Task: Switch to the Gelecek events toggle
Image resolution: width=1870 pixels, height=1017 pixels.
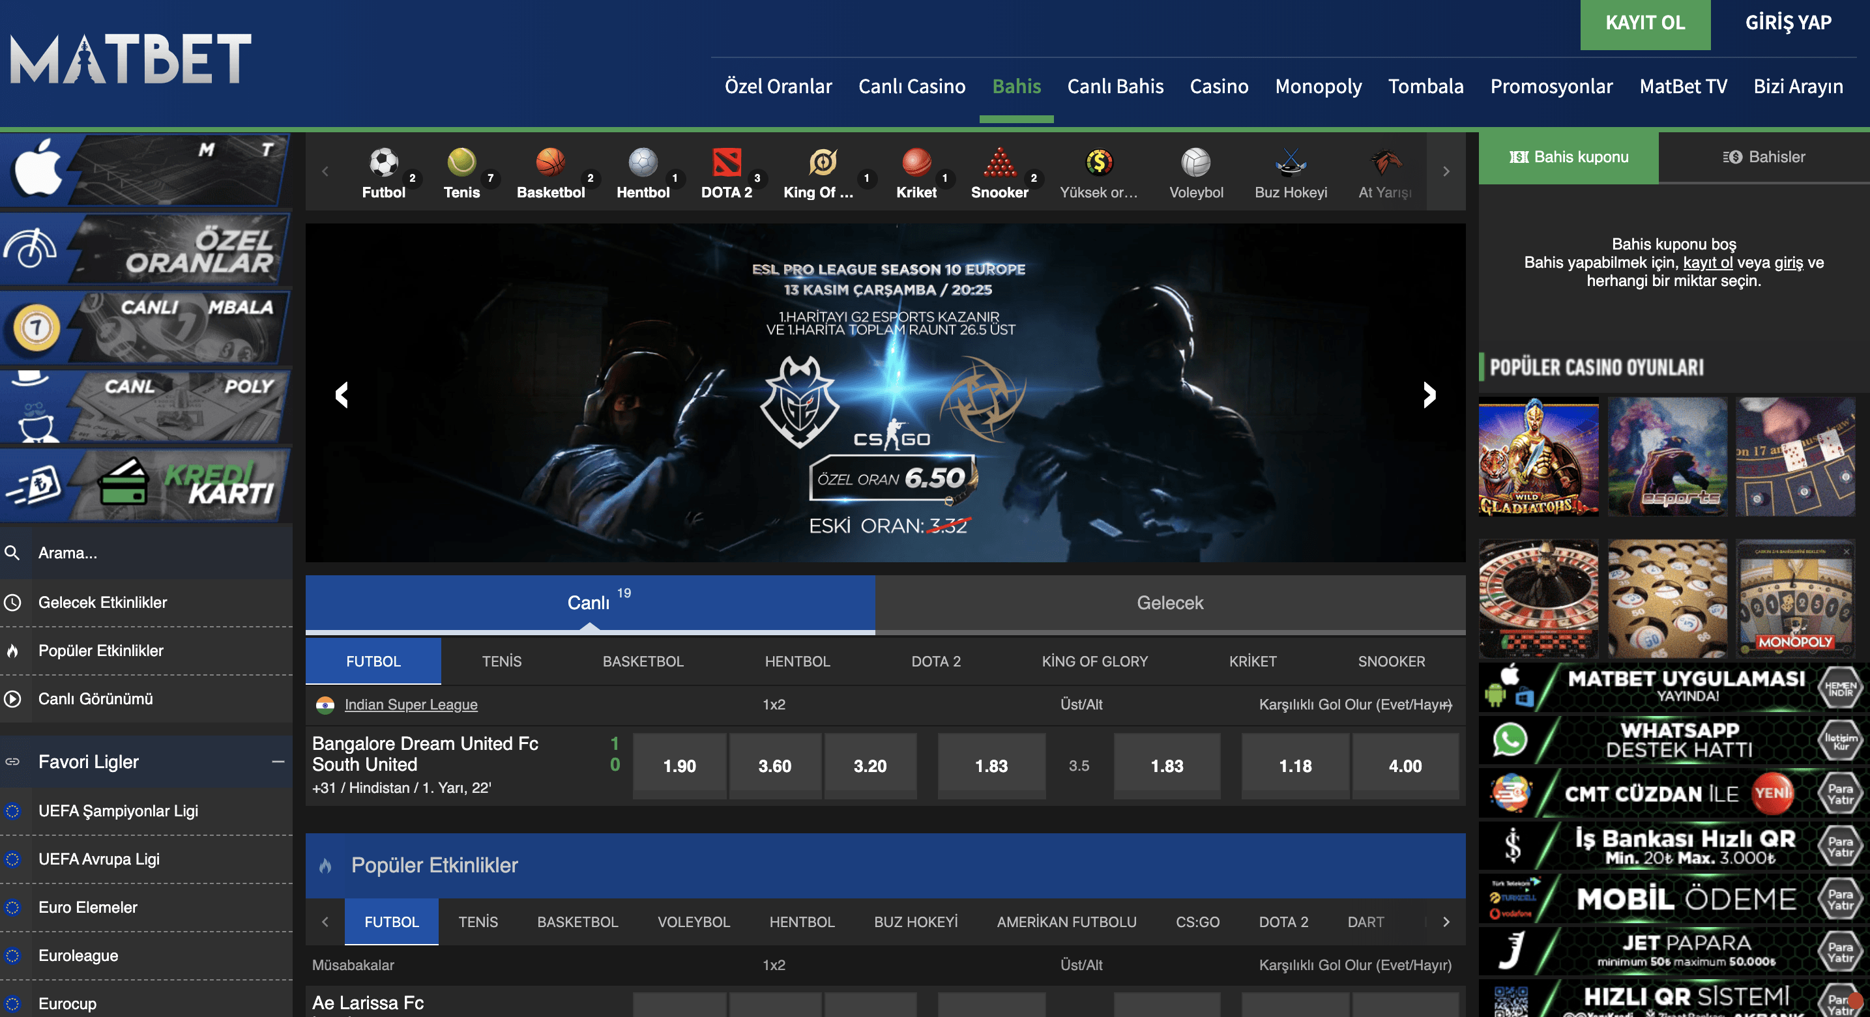Action: pos(1169,603)
